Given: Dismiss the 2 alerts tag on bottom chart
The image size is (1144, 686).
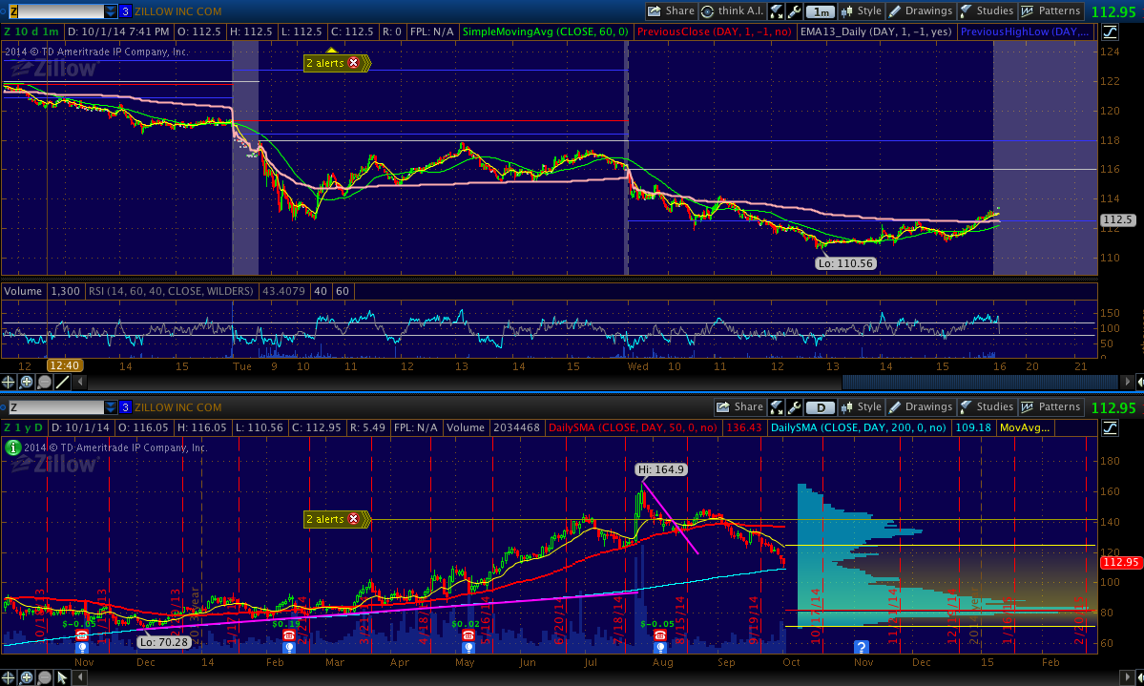Looking at the screenshot, I should pos(354,519).
